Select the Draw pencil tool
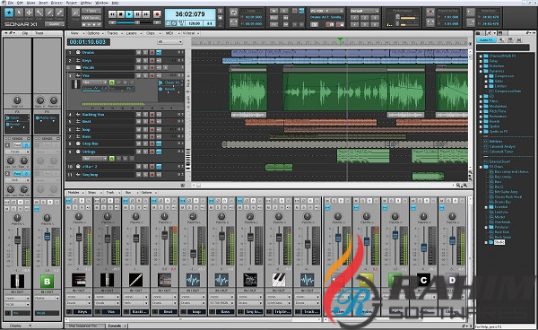 tap(49, 13)
